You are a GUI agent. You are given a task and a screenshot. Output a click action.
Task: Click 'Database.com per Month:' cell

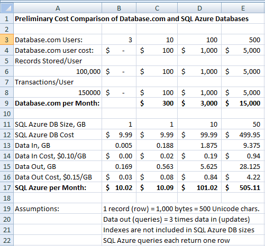pos(58,103)
